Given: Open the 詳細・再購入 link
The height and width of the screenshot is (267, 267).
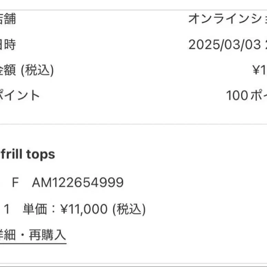Looking at the screenshot, I should [x=33, y=235].
